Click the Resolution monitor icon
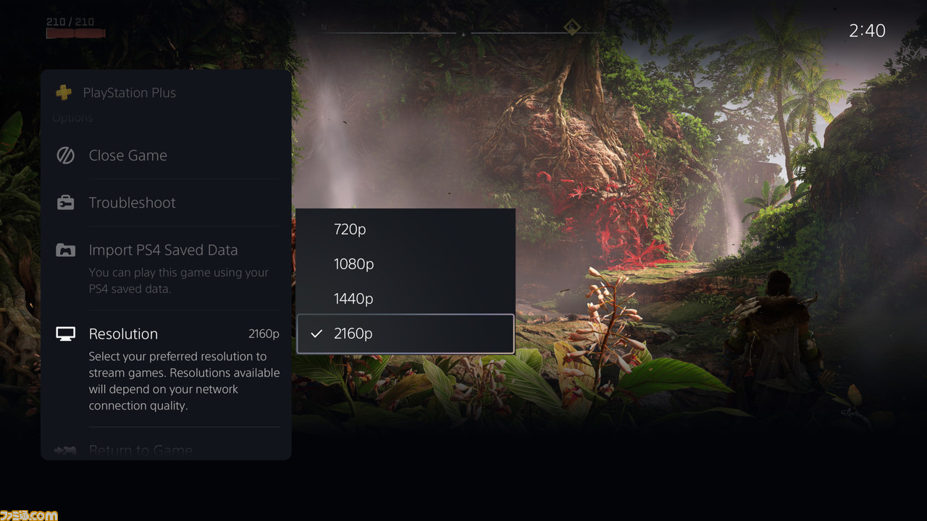Screen dimensions: 927x521 (65, 334)
